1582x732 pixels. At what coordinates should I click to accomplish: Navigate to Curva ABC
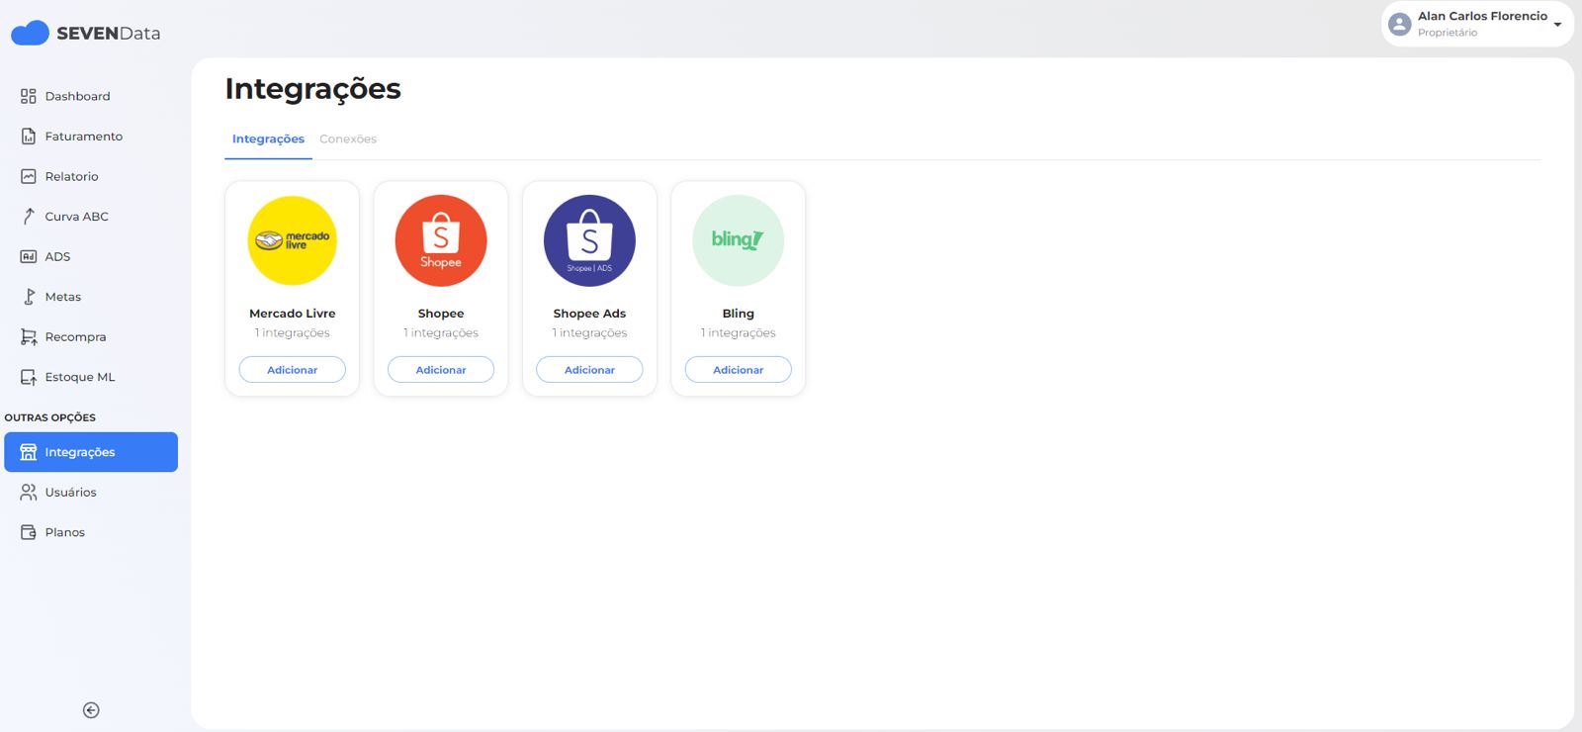(x=91, y=217)
